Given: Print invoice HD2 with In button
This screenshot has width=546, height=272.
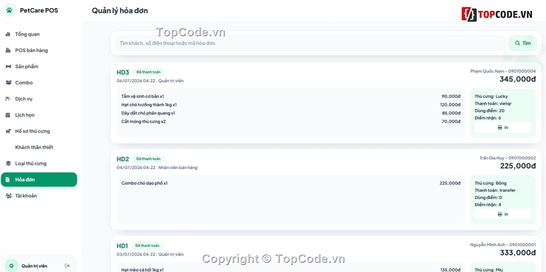Looking at the screenshot, I should click(x=503, y=214).
